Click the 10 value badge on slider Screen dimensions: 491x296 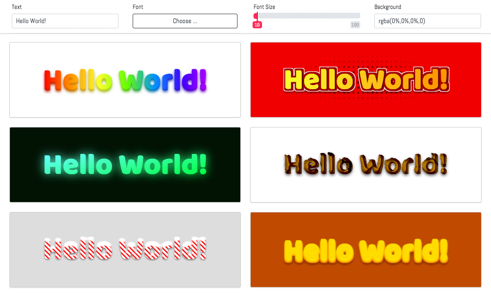257,25
